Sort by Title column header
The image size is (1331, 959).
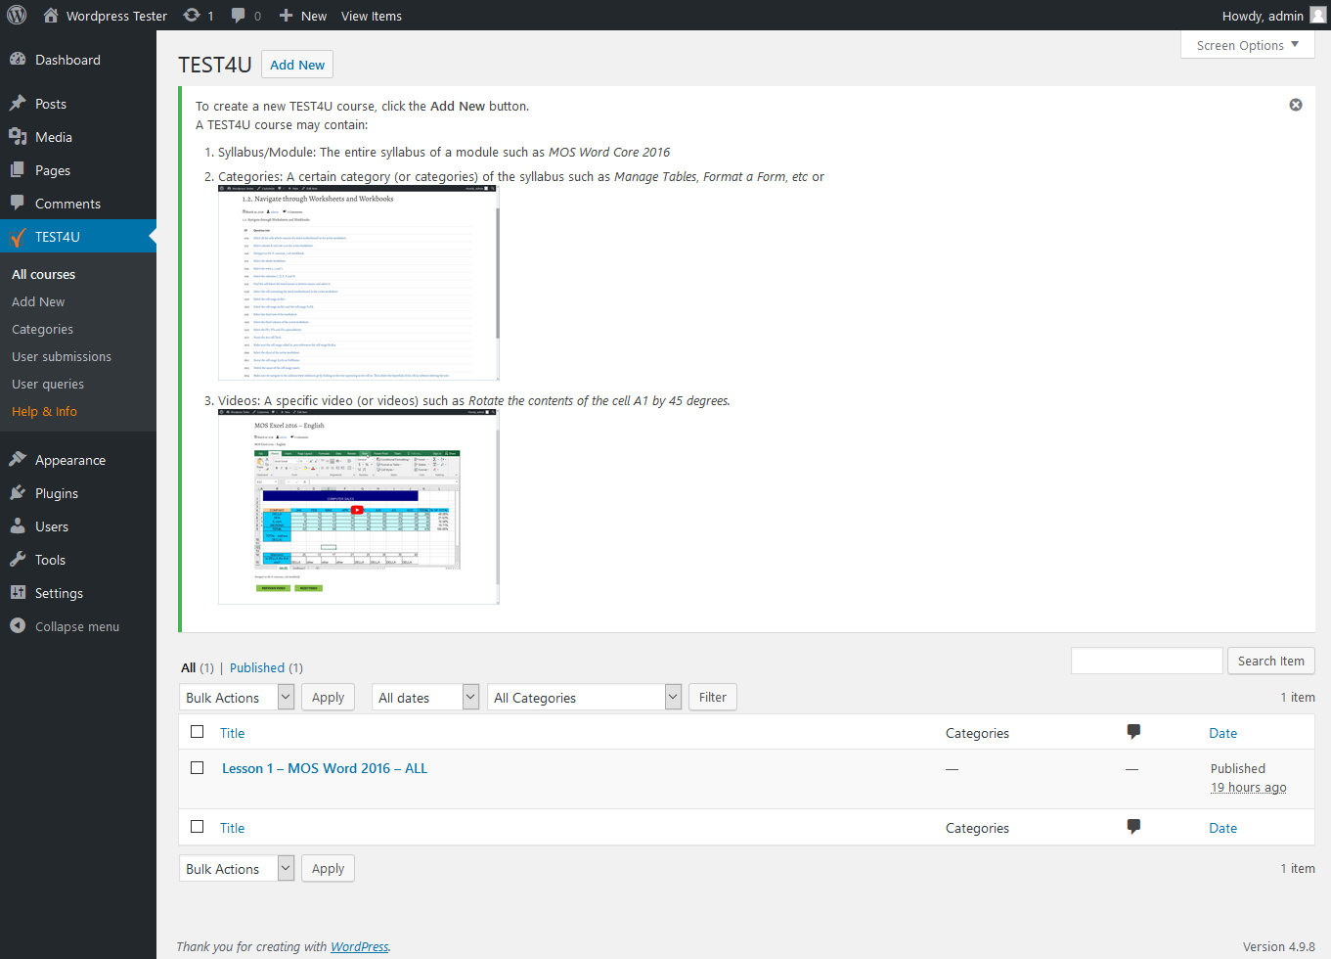[x=232, y=733]
